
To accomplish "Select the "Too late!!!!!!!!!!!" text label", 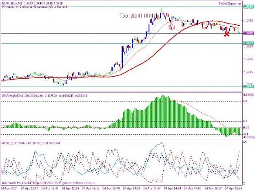I will point(137,16).
